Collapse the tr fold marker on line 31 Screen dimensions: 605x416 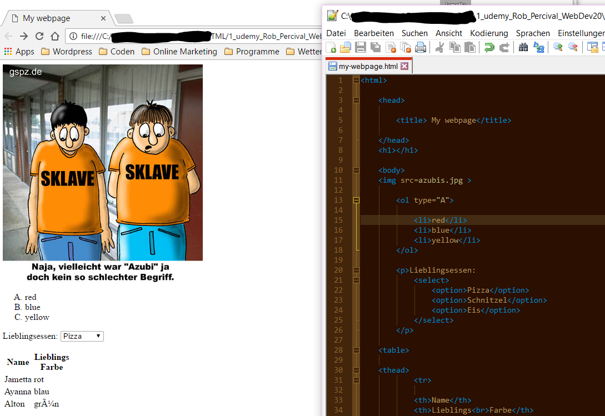356,380
